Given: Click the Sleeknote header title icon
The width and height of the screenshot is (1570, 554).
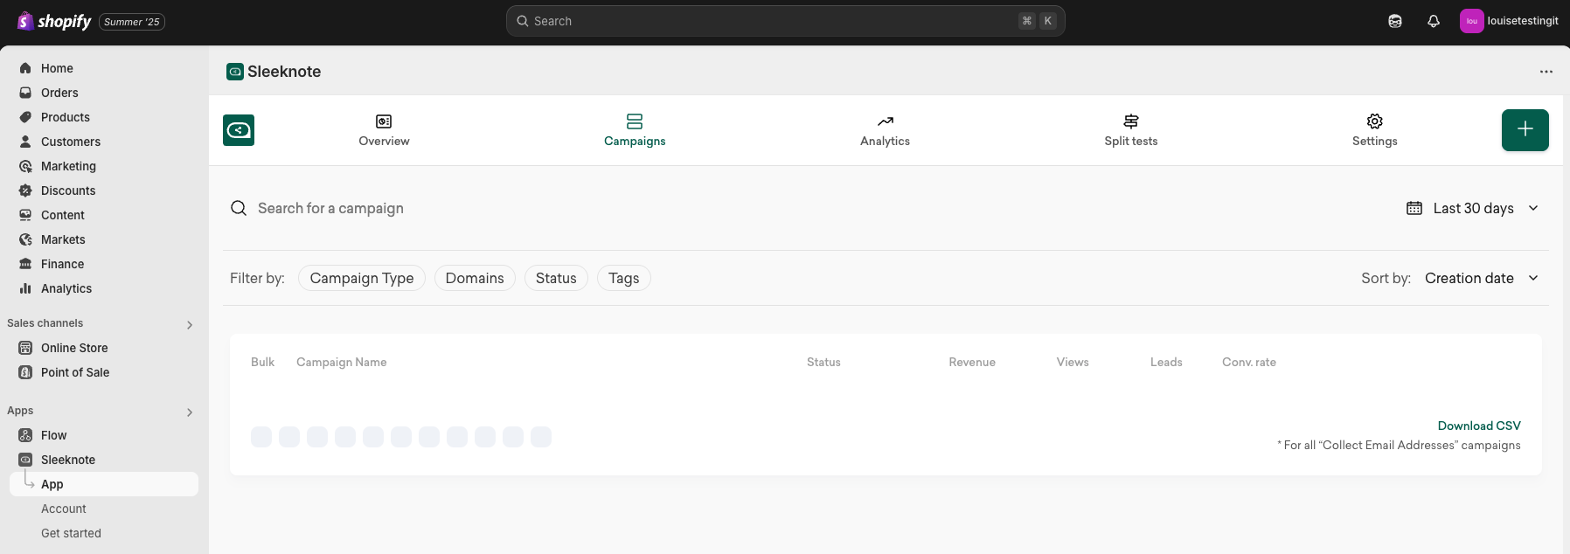Looking at the screenshot, I should point(235,72).
